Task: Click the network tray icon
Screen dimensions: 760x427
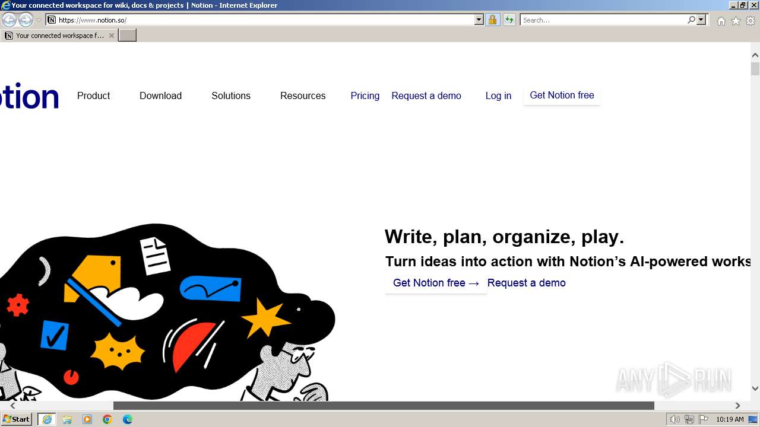Action: 689,419
